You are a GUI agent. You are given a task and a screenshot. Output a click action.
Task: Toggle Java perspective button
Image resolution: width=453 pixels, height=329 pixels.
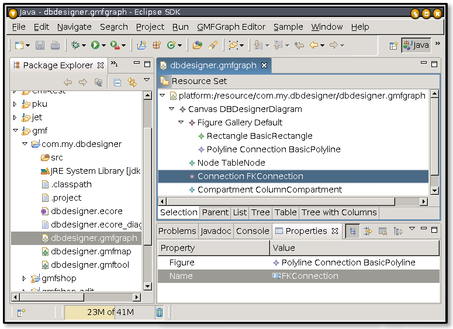pos(416,45)
